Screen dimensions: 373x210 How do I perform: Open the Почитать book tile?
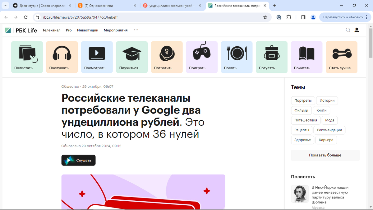pyautogui.click(x=306, y=57)
